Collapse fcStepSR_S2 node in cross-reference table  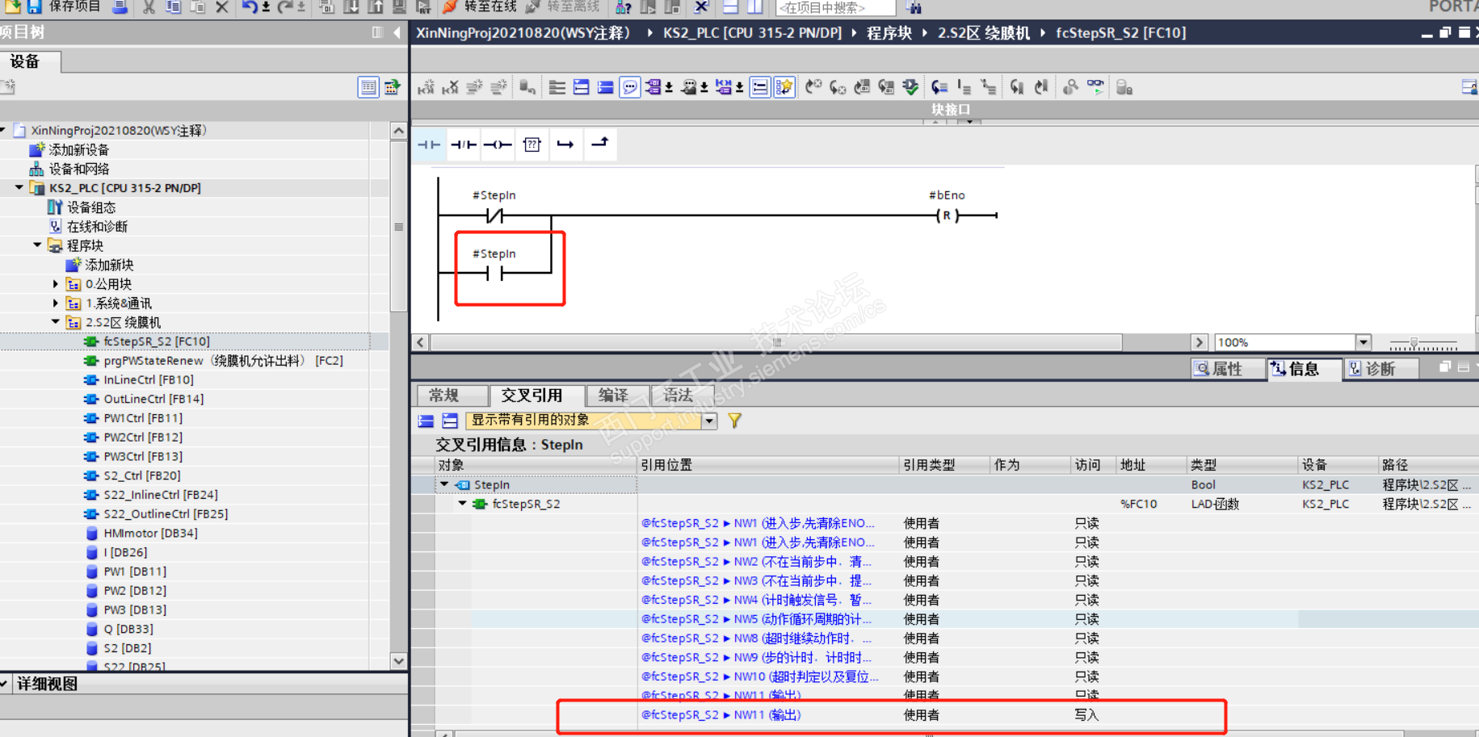pyautogui.click(x=463, y=504)
